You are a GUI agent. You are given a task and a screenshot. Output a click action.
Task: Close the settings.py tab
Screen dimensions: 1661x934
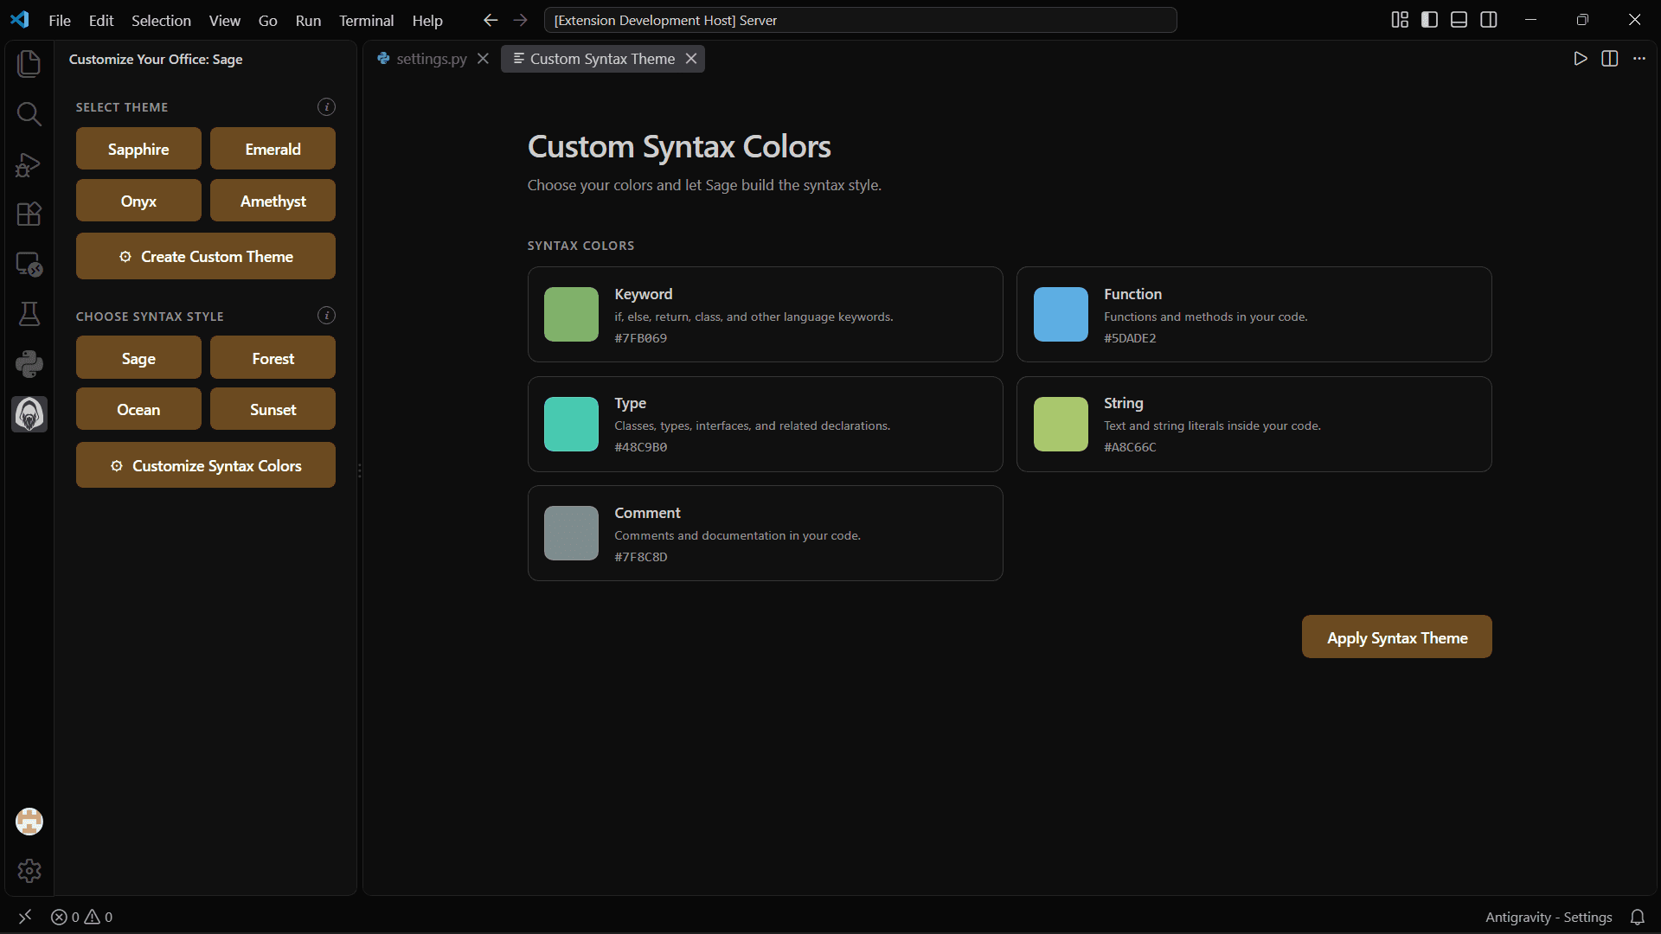click(x=484, y=59)
